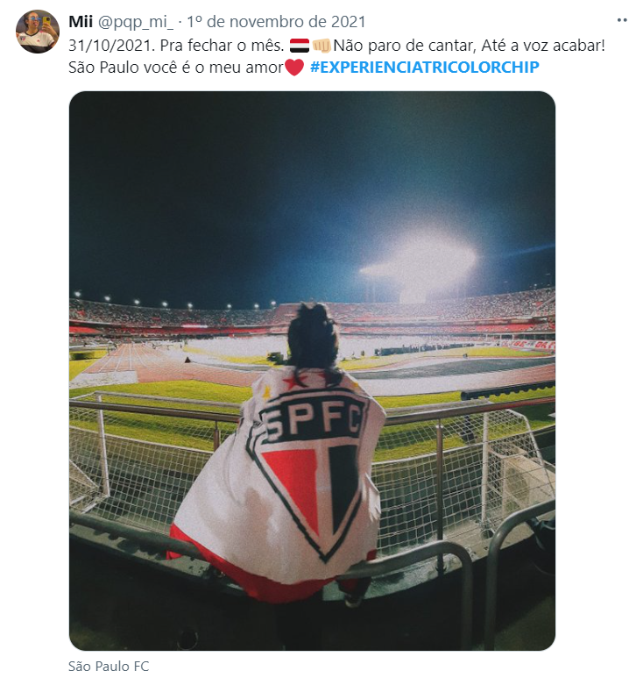Screen dimensions: 629x678
Task: Click the red heart emoji in tweet
Action: click(294, 68)
